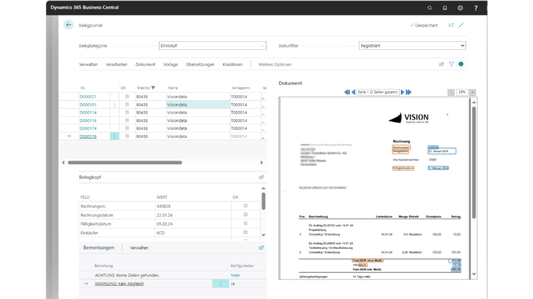
Task: Open row menu for WARNUNG: Kein Abgleich
Action: 220,284
